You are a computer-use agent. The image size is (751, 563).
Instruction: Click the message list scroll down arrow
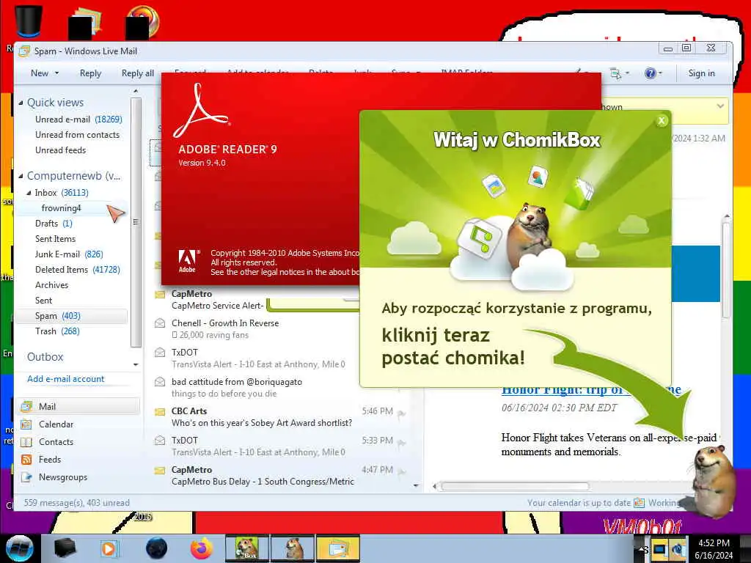416,485
